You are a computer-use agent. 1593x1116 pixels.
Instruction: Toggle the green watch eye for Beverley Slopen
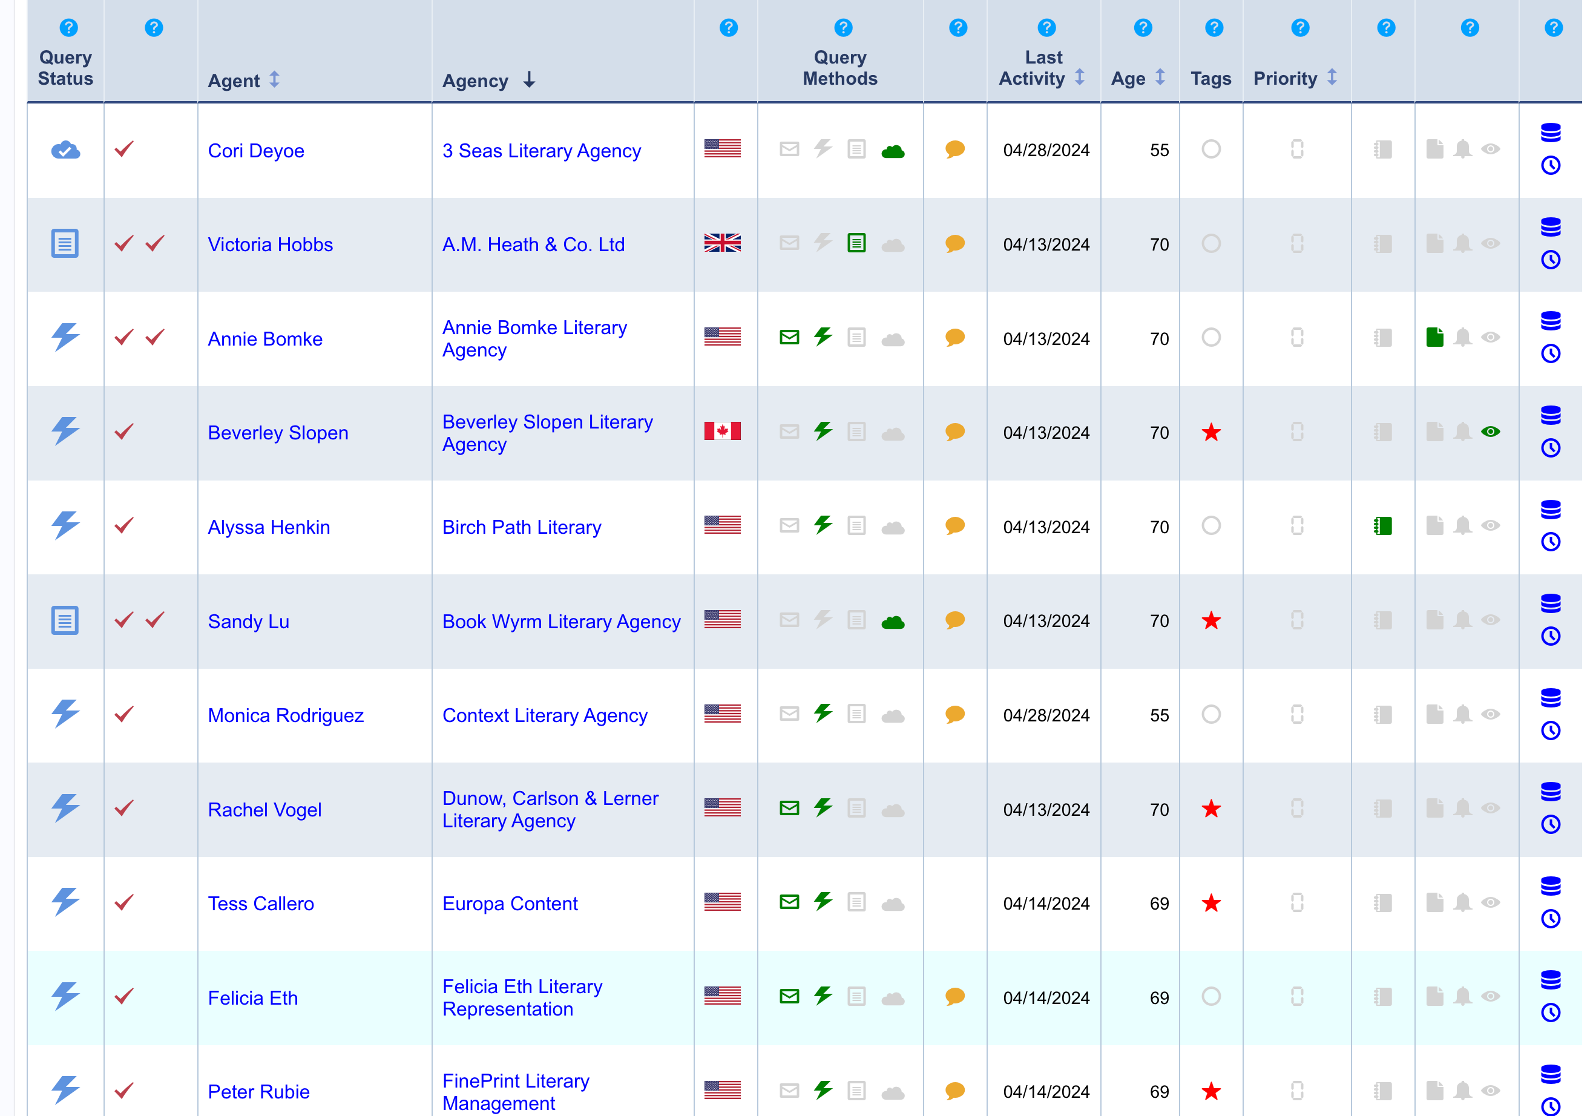(1490, 432)
